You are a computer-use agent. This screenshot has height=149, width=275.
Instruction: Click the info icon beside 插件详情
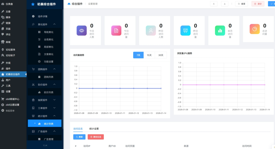point(33,16)
